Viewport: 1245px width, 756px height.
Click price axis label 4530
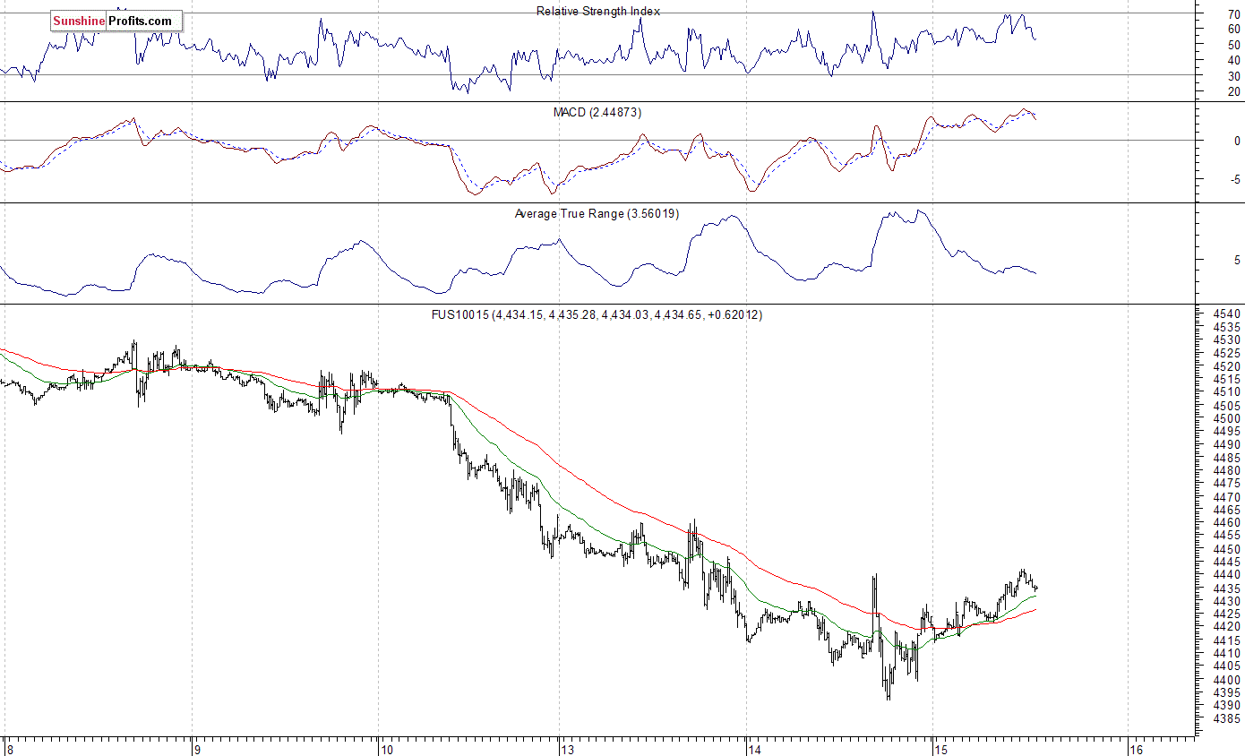tap(1227, 340)
